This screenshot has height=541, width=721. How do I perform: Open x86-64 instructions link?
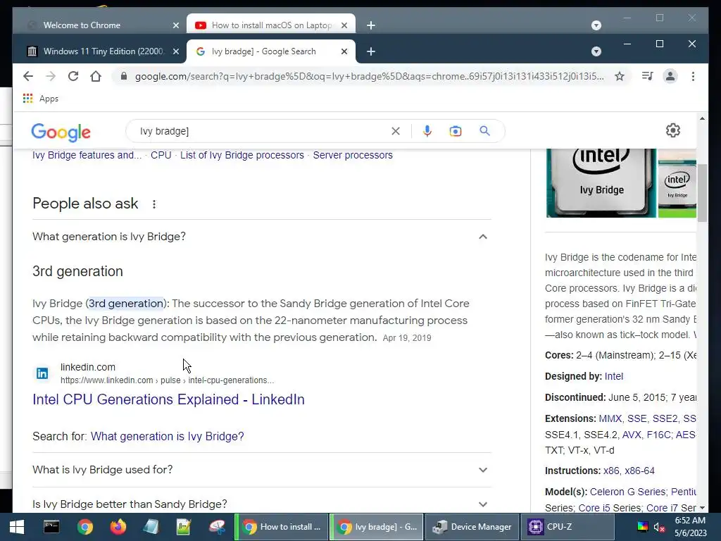[639, 471]
